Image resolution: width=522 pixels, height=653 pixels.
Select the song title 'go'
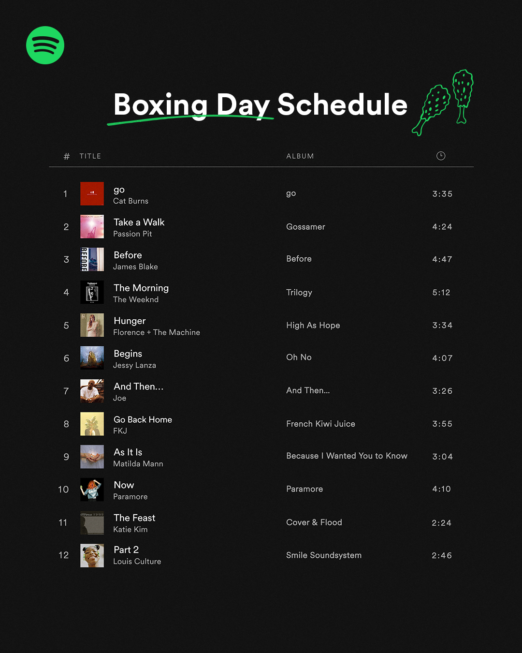[x=119, y=190]
